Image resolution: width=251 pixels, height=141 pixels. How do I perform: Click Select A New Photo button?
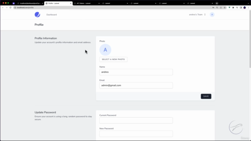pyautogui.click(x=113, y=59)
